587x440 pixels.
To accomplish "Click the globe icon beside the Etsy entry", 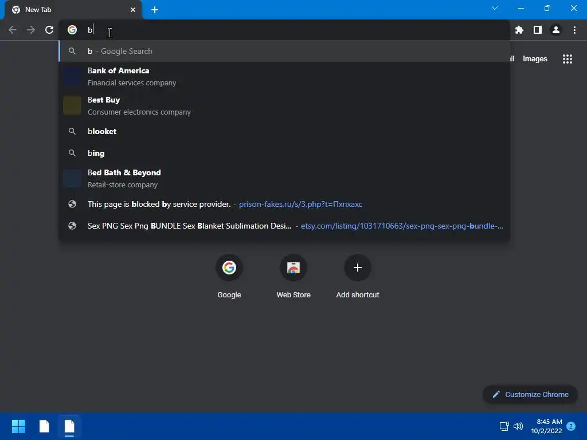I will coord(72,226).
